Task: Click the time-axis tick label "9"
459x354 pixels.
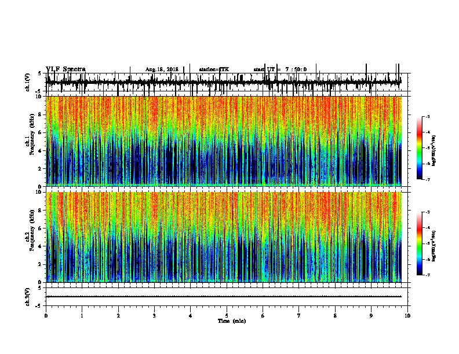Action: [371, 316]
